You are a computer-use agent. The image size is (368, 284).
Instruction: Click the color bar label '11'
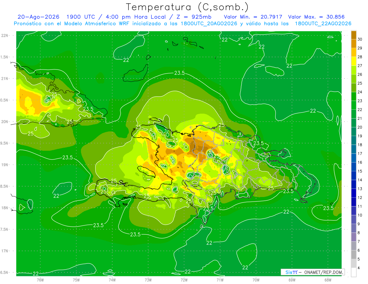coord(360,206)
